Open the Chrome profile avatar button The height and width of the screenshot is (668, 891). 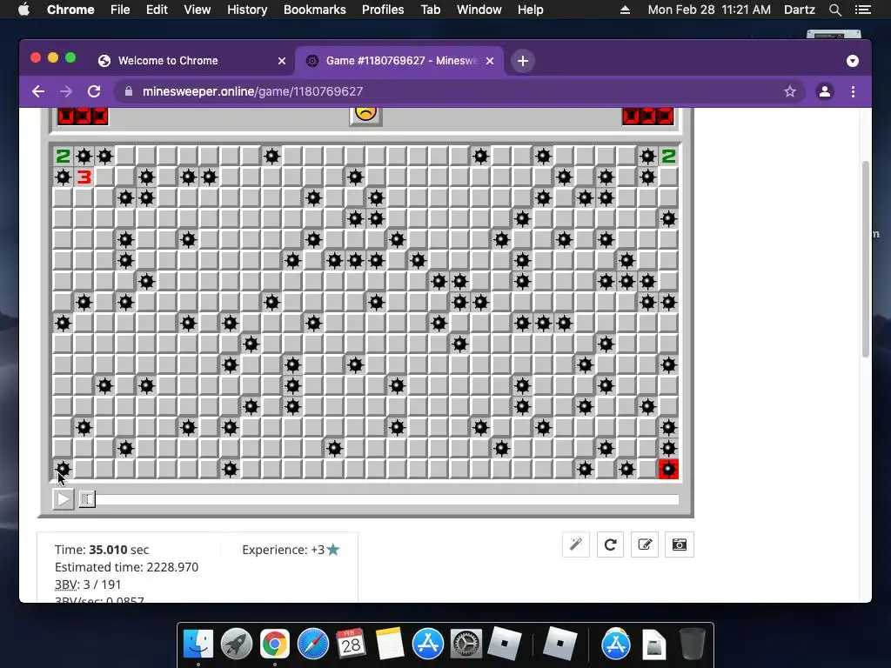click(x=825, y=91)
